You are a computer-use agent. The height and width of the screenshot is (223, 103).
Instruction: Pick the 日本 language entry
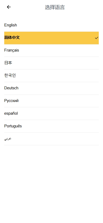click(51, 63)
